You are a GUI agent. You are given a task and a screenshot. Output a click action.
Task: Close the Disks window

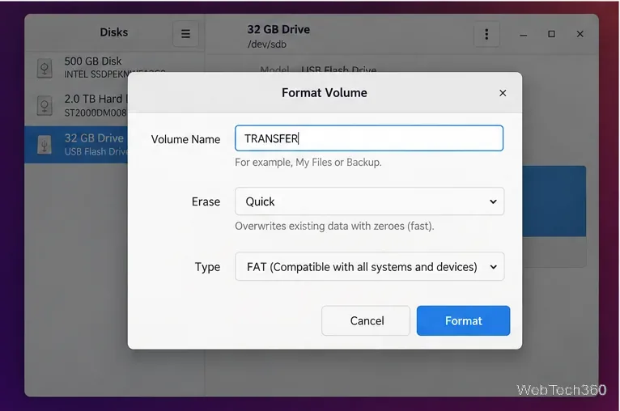[x=580, y=34]
